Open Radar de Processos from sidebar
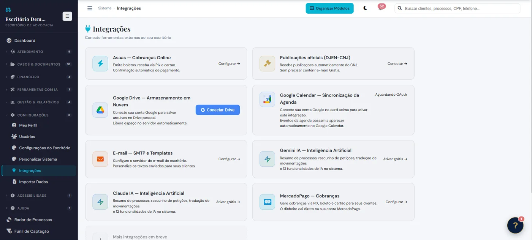This screenshot has width=532, height=240. [x=39, y=220]
